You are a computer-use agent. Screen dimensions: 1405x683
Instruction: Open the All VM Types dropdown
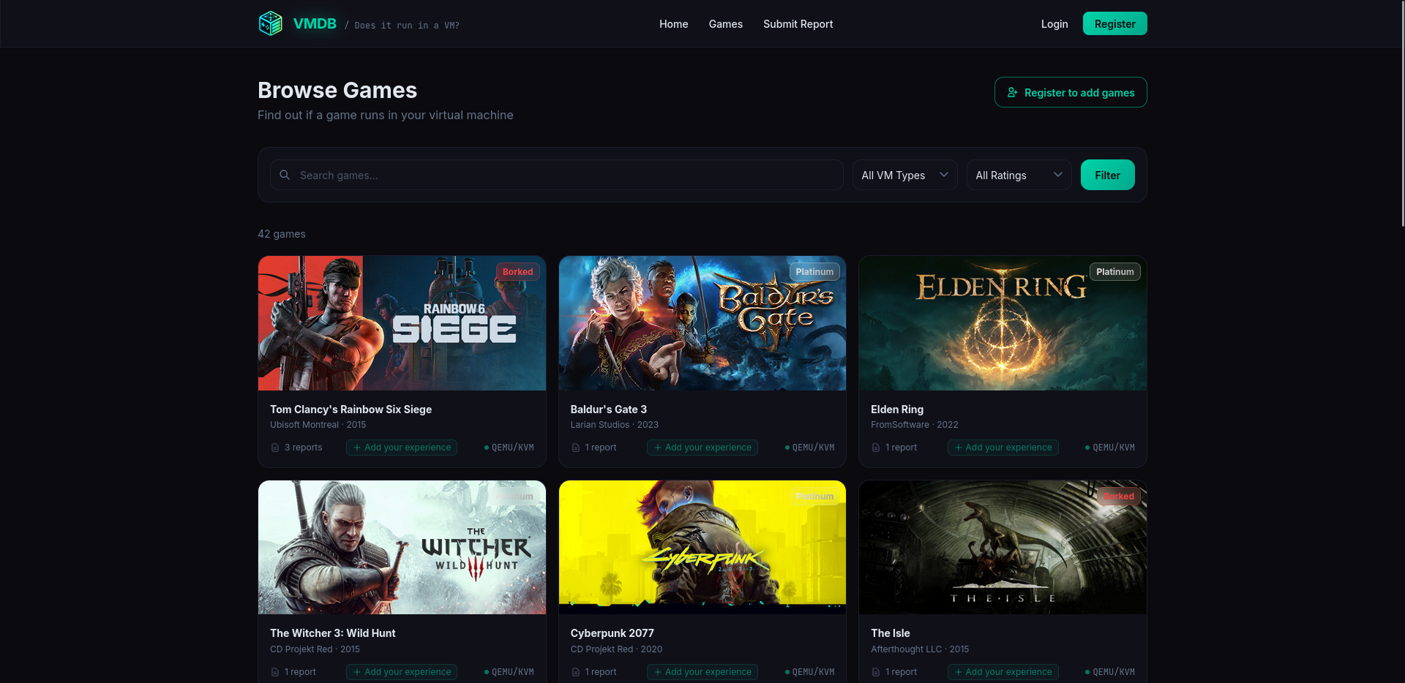coord(904,175)
